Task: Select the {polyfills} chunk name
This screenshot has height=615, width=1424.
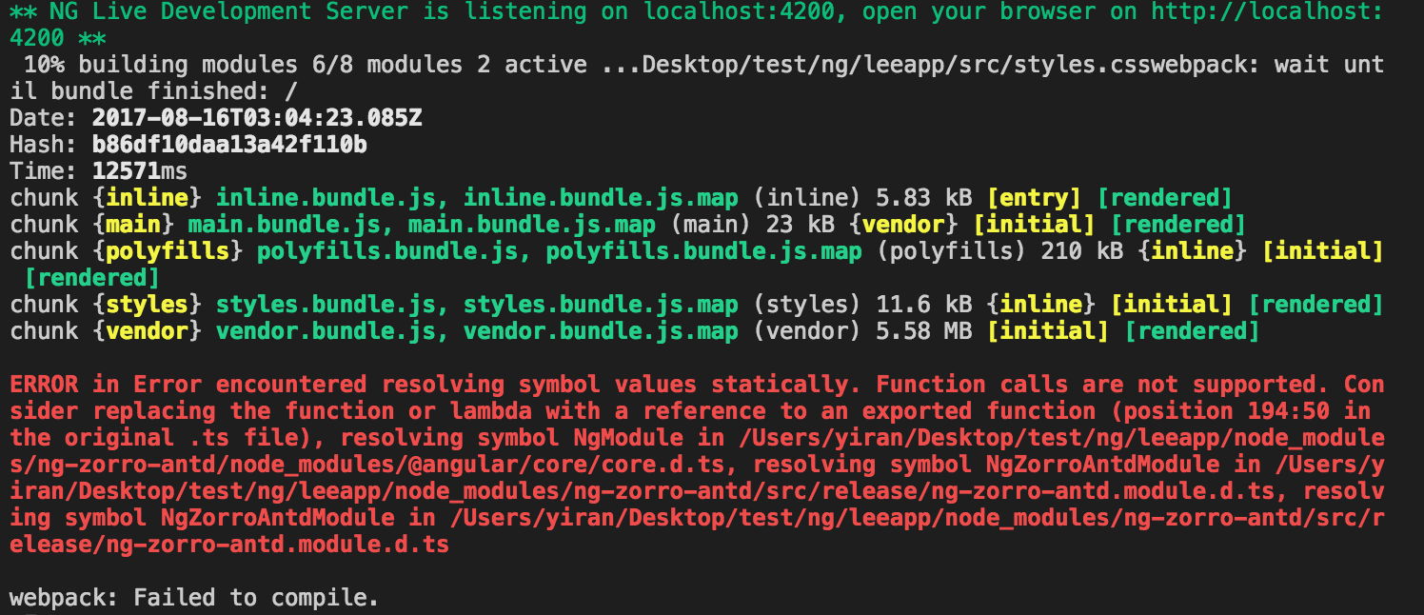Action: (168, 252)
